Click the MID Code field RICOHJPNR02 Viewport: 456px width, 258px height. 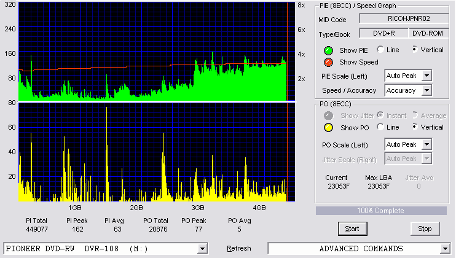pyautogui.click(x=404, y=18)
